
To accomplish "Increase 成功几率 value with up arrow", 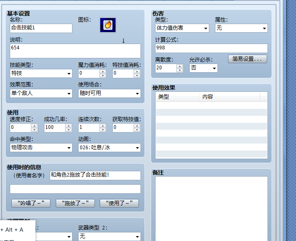I will pyautogui.click(x=68, y=126).
